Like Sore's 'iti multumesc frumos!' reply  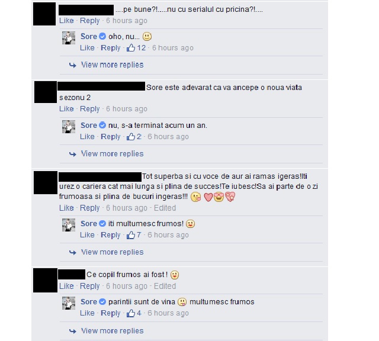point(87,235)
